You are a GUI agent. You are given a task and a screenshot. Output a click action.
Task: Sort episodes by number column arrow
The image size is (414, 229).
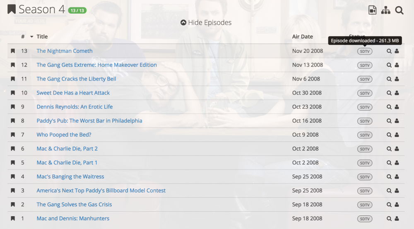click(32, 37)
